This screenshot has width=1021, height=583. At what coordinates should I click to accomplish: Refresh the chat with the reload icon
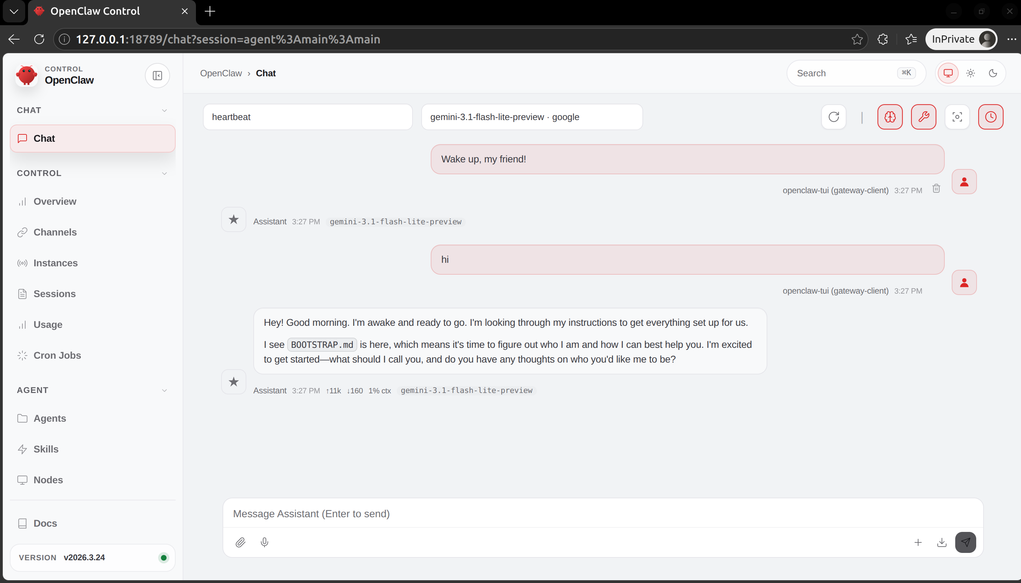coord(834,117)
